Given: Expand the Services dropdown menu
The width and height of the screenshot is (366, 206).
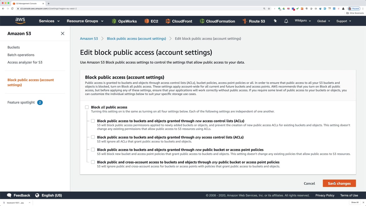Looking at the screenshot, I should [49, 21].
